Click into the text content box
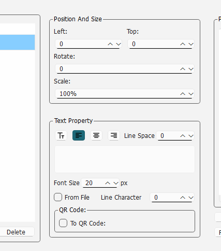This screenshot has height=251, width=221. (125, 159)
